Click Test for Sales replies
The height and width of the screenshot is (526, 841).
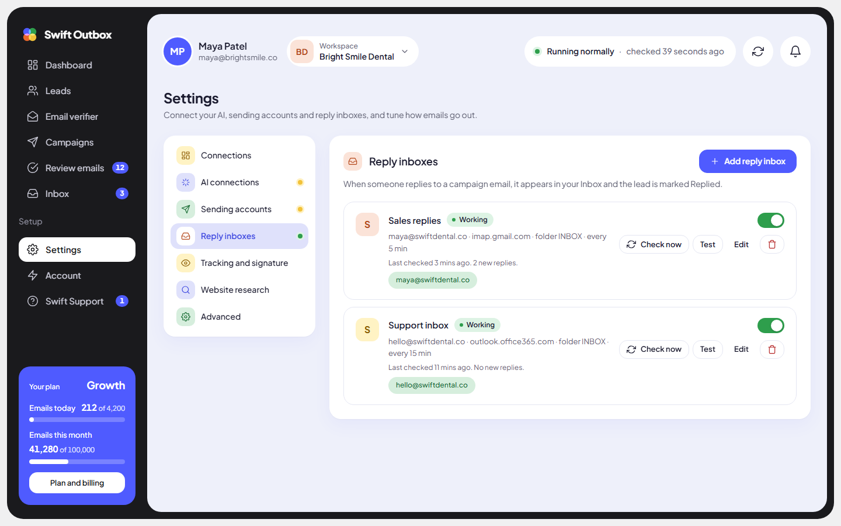coord(708,244)
